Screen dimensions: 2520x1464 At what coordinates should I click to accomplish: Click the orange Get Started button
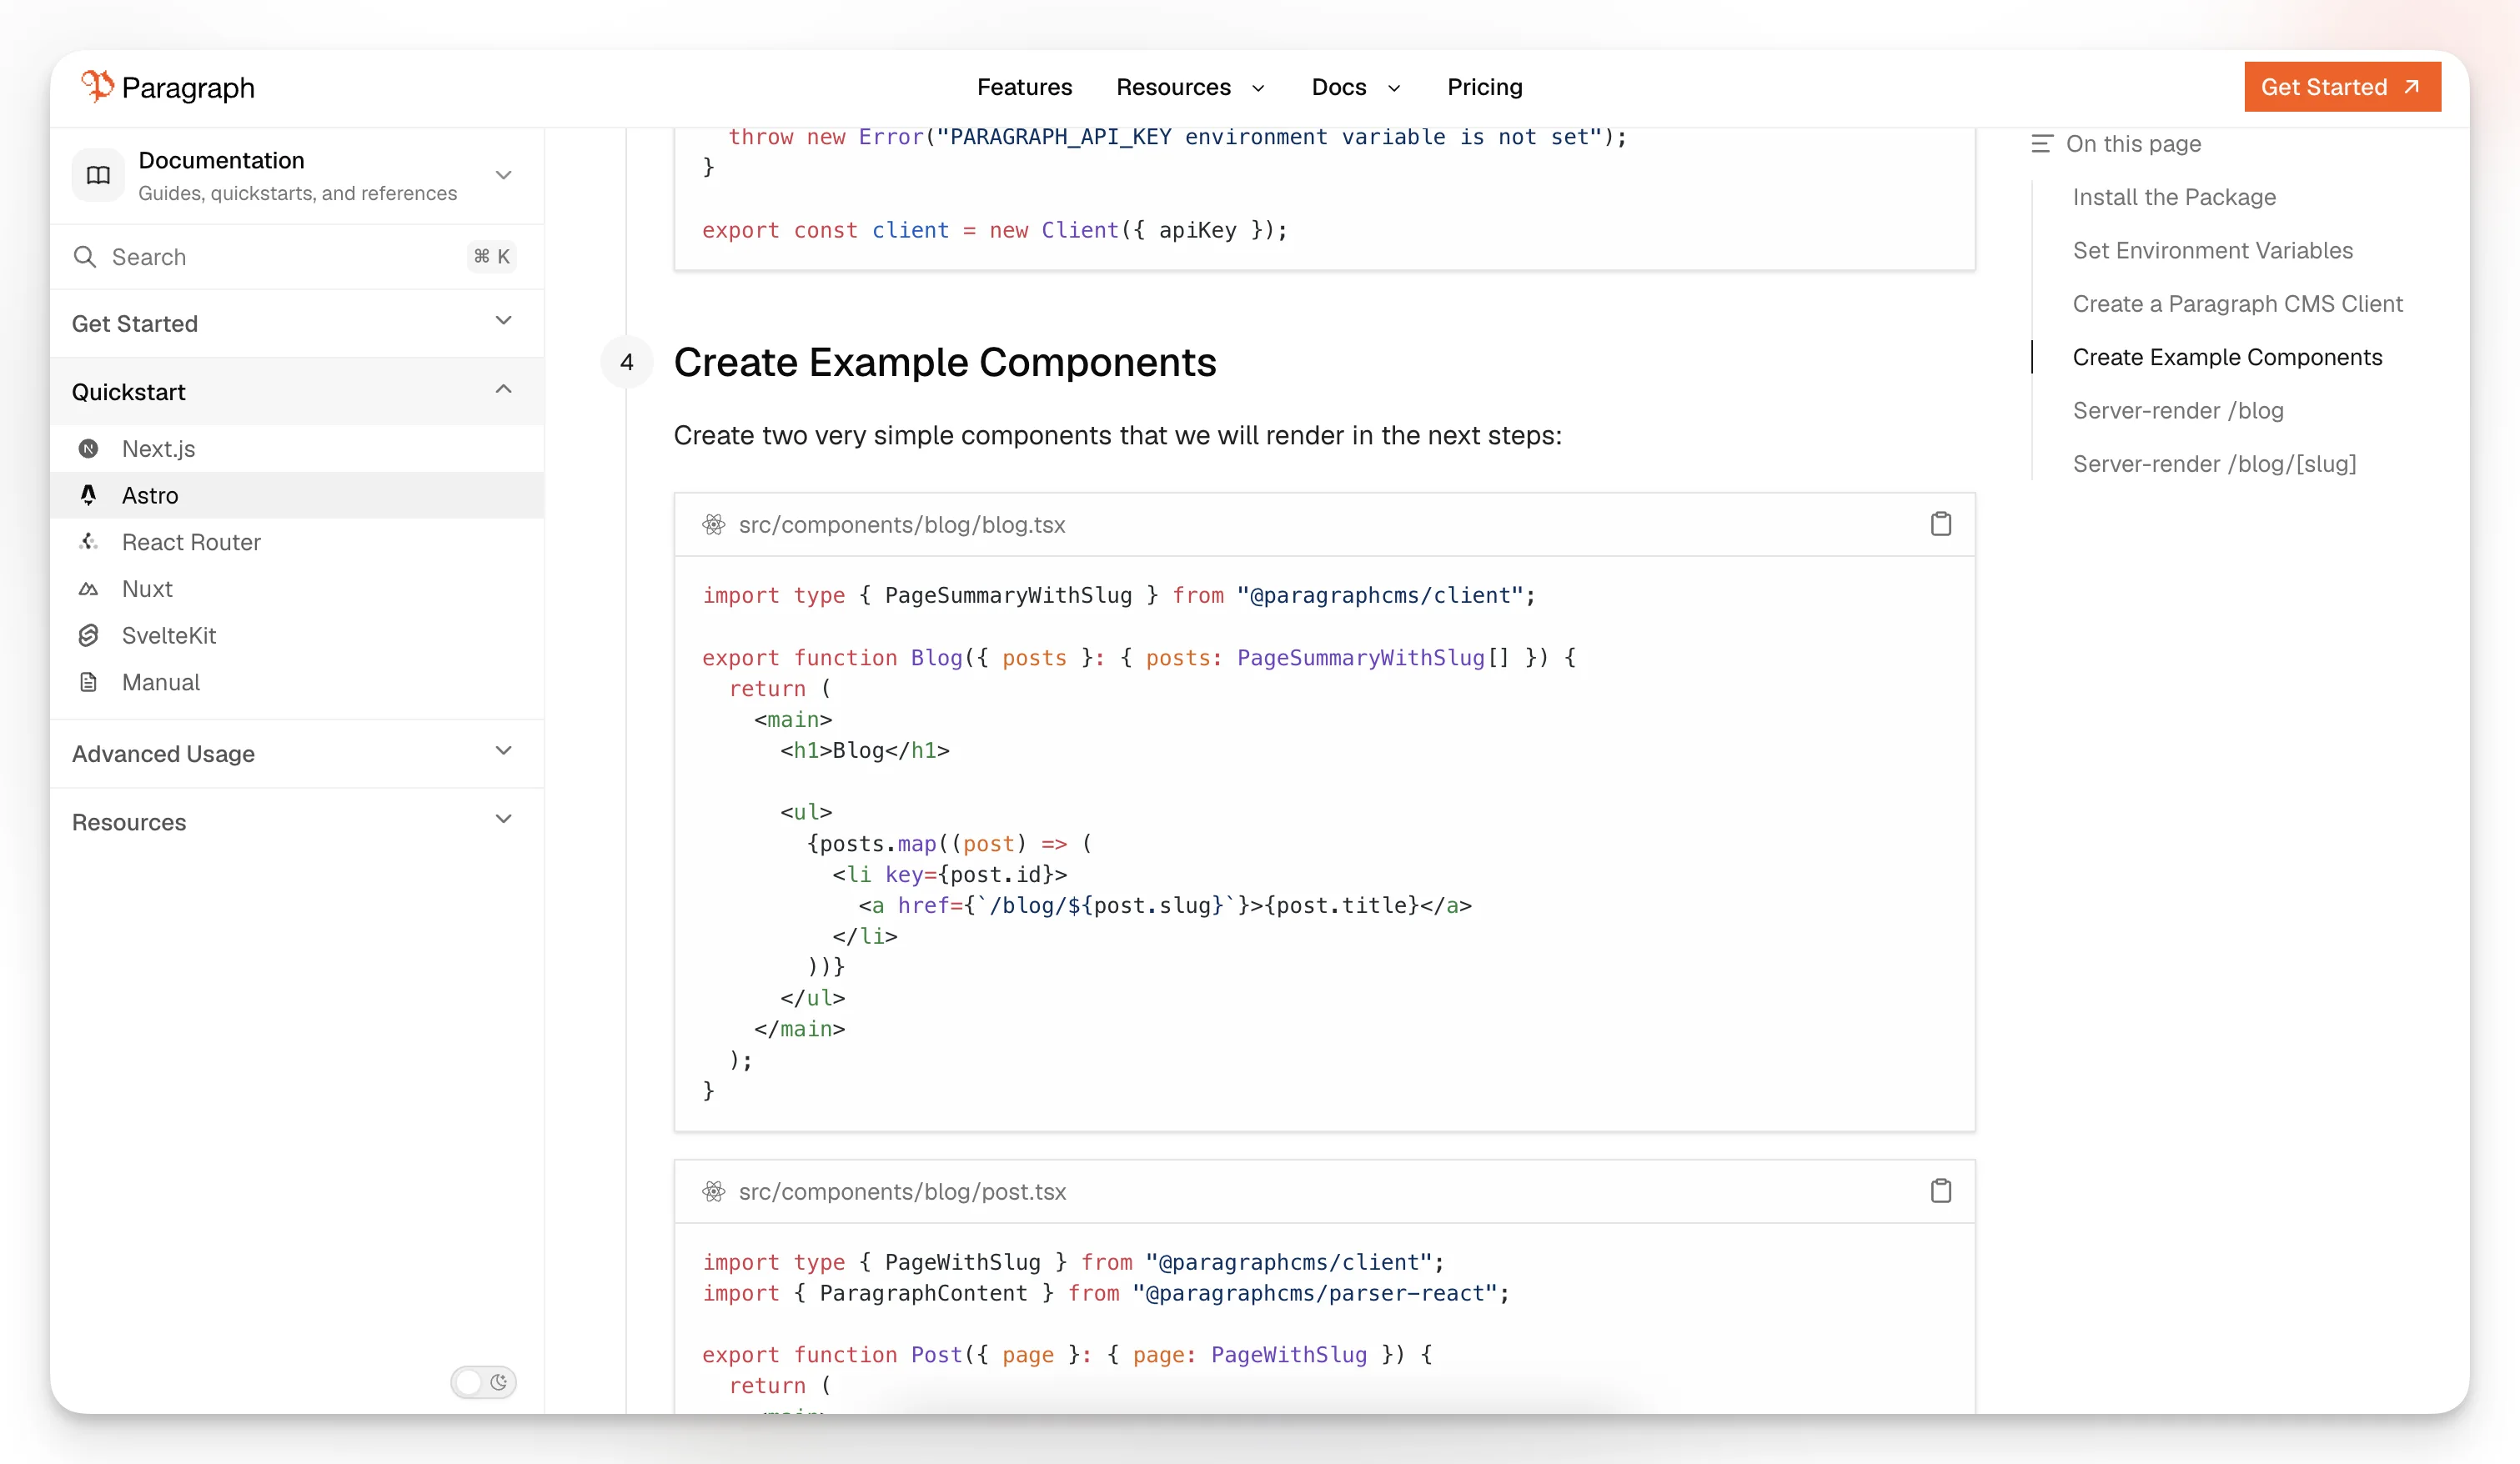click(2342, 87)
